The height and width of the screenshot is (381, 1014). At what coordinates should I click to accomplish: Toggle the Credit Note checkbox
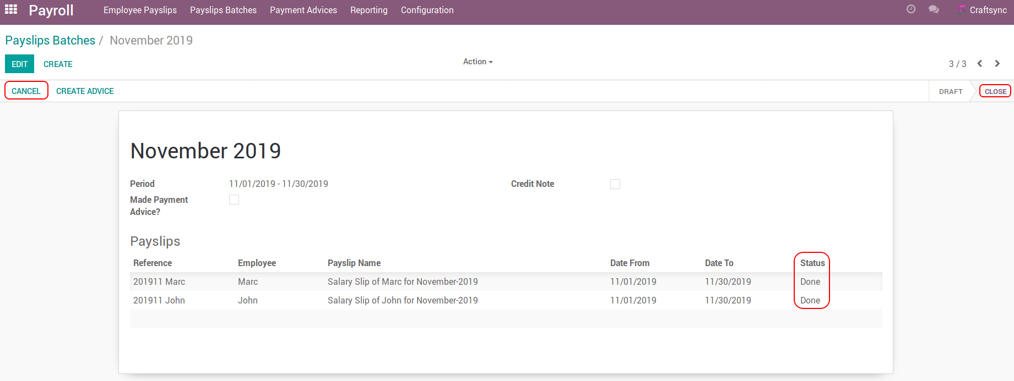(x=615, y=184)
